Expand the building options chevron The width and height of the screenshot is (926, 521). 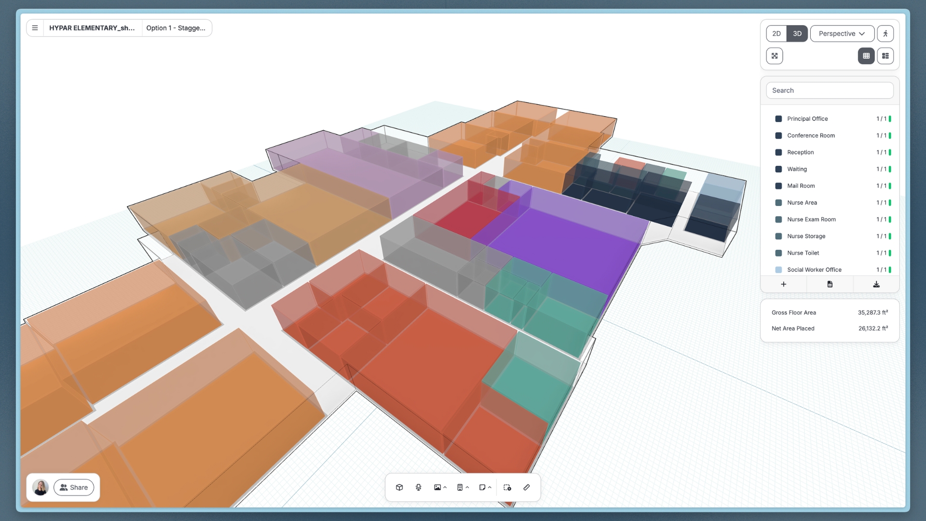[467, 487]
